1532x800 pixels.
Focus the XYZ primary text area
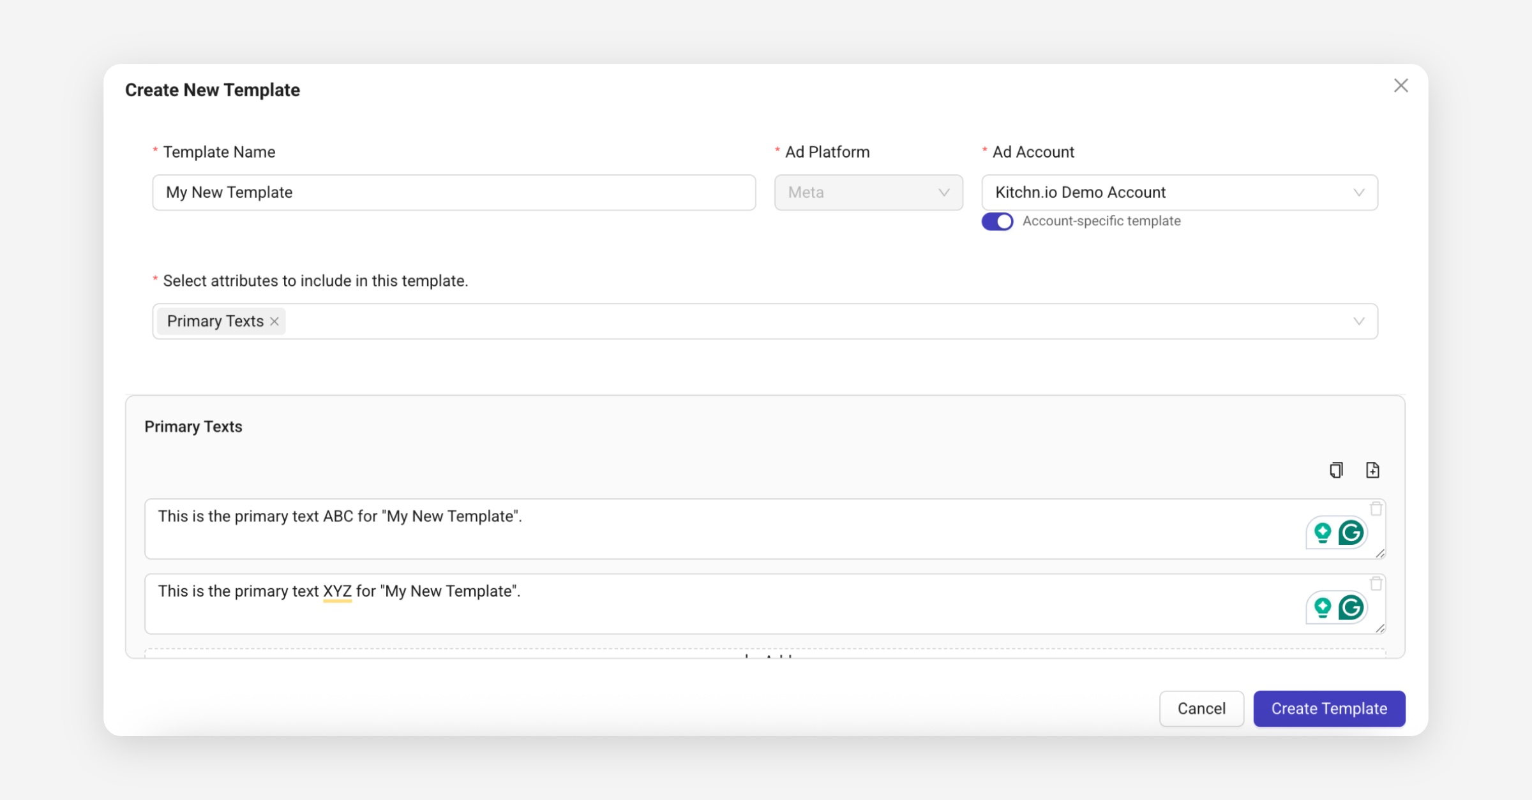702,604
